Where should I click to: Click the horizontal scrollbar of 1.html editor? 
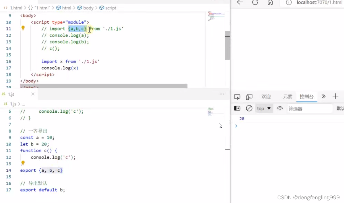tap(104, 86)
